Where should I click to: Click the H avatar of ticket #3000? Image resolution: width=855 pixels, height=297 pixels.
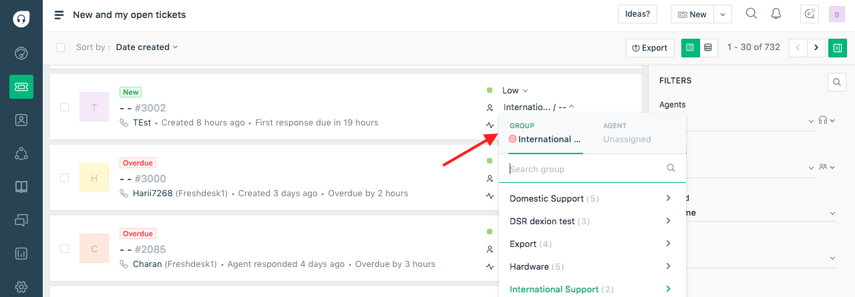94,178
